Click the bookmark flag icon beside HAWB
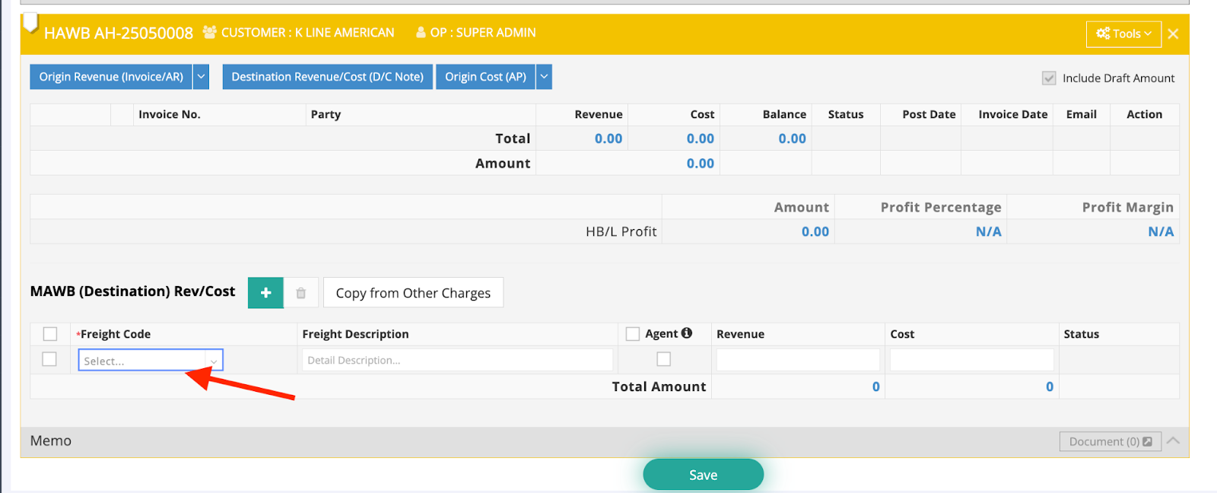Image resolution: width=1217 pixels, height=493 pixels. tap(30, 24)
